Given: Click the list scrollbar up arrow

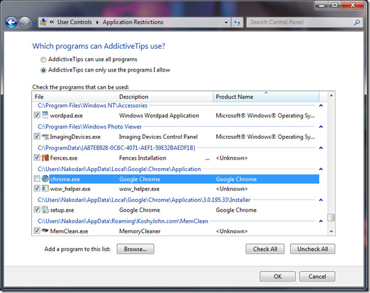Looking at the screenshot, I should pyautogui.click(x=331, y=95).
